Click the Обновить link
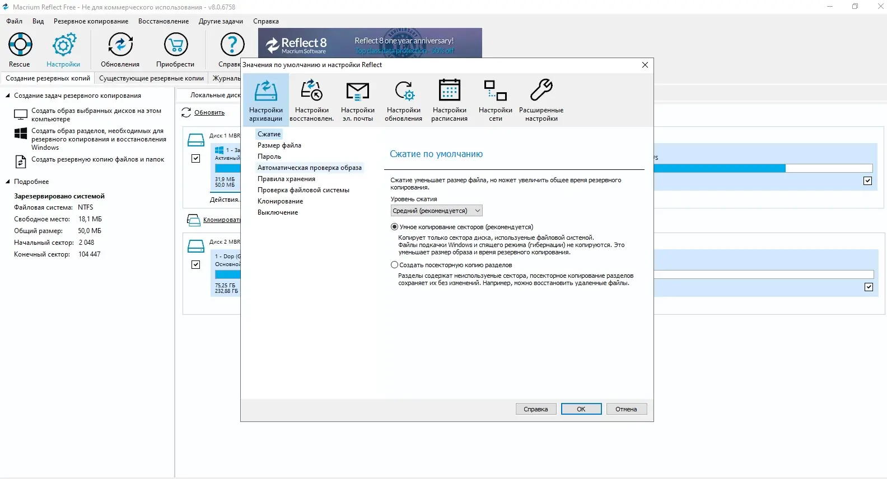Viewport: 887px width, 479px height. 209,113
